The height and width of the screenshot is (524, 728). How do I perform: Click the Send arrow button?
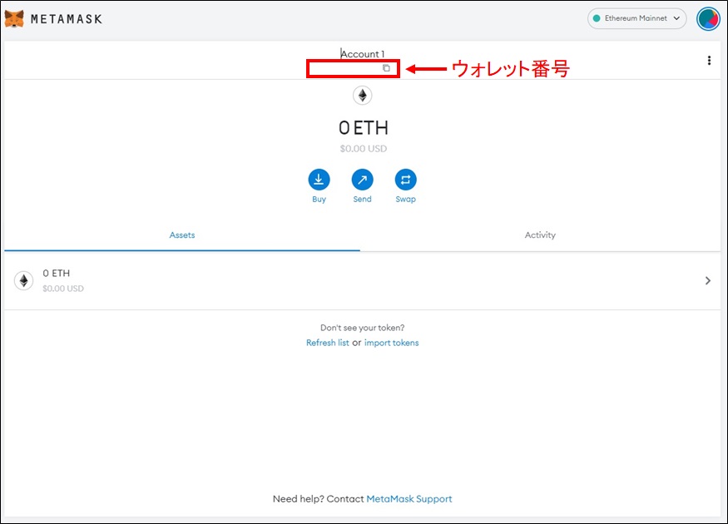pos(362,180)
